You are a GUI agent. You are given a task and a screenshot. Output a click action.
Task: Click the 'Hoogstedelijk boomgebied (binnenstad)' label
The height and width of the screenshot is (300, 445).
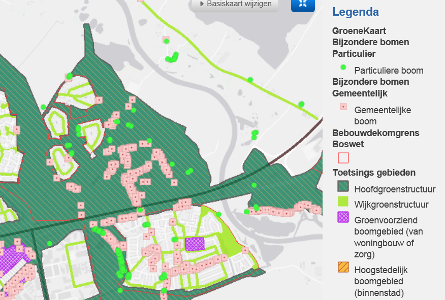point(381,281)
